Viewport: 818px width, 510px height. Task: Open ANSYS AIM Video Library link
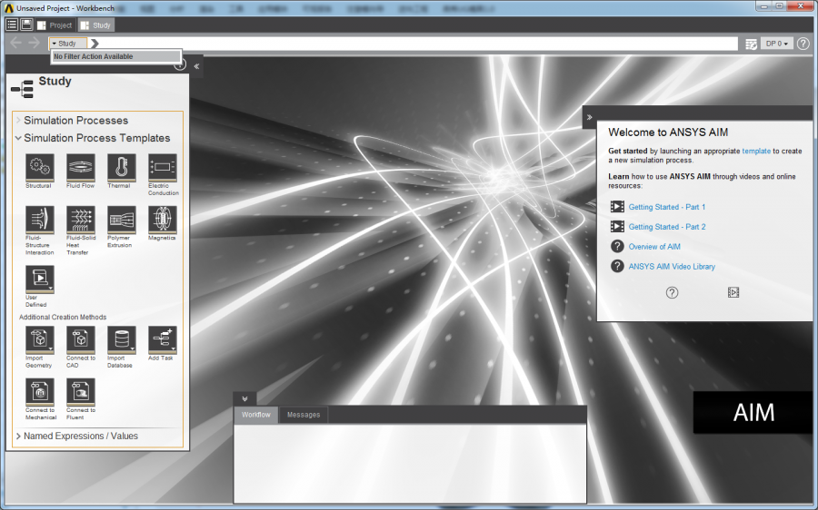672,266
